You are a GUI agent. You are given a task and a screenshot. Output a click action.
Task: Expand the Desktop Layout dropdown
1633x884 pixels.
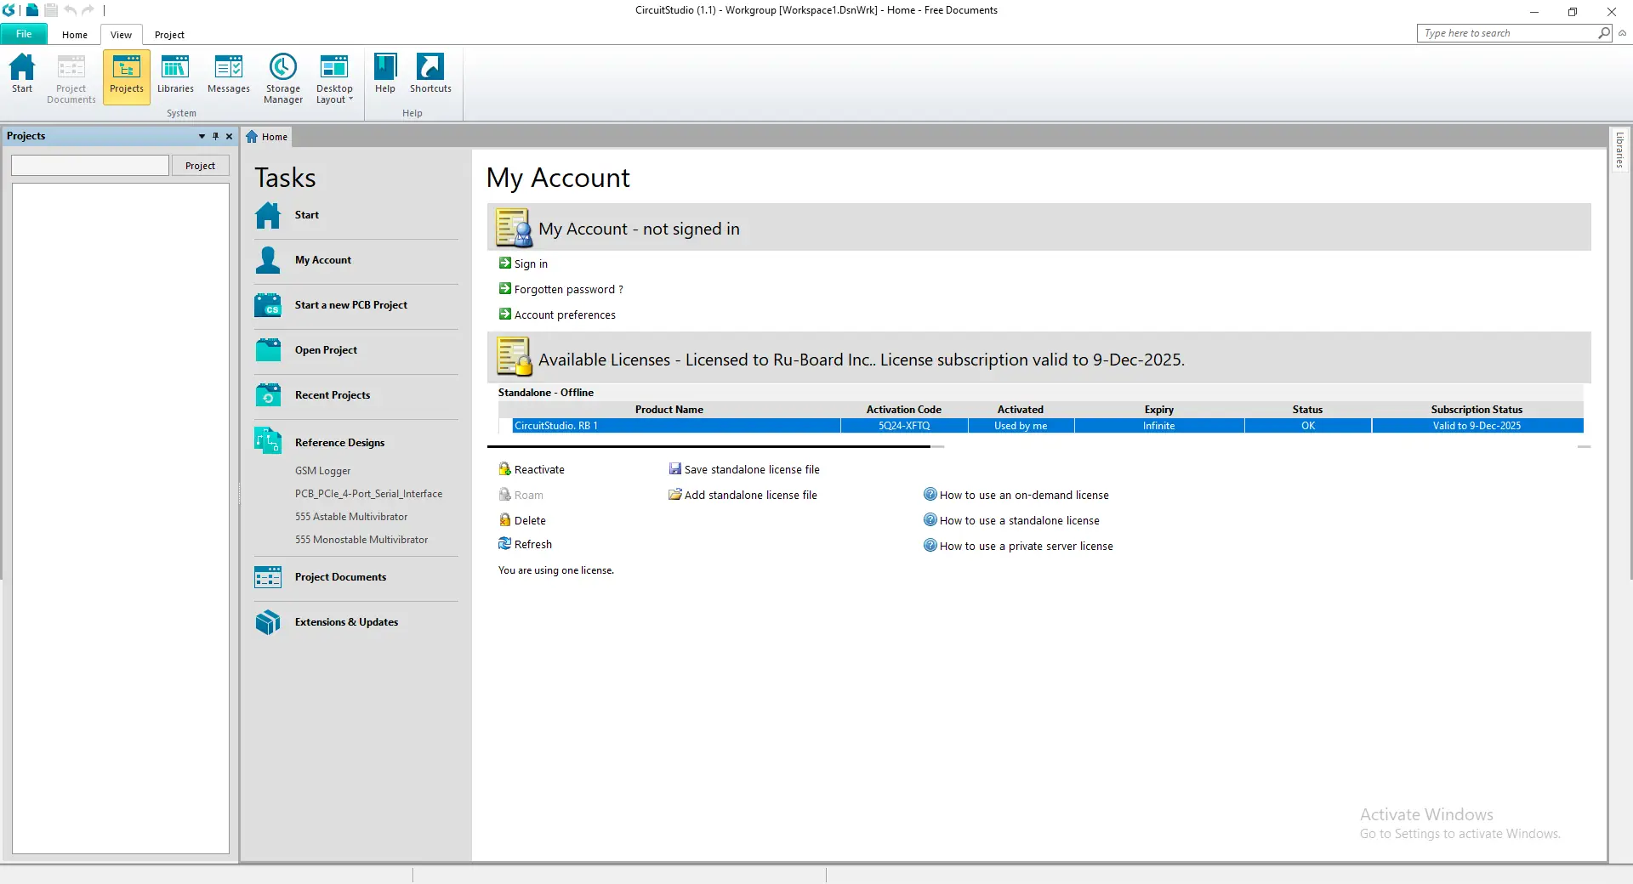click(x=334, y=78)
